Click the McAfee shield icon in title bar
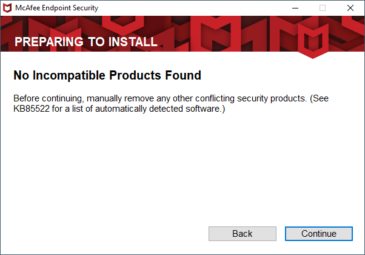365x255 pixels. click(x=7, y=8)
